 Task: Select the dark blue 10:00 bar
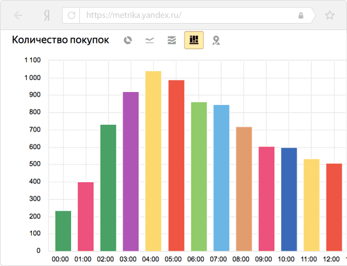pyautogui.click(x=289, y=199)
